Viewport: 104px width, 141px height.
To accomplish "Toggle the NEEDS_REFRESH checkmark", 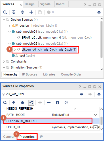I will [x=75, y=109].
